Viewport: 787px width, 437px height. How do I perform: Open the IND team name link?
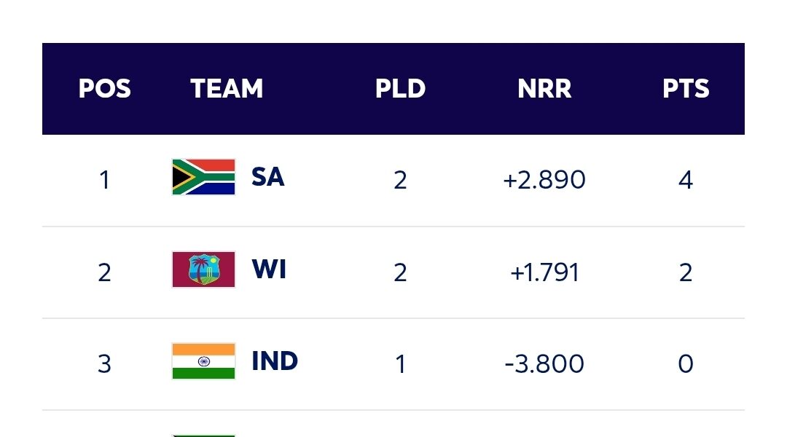coord(275,361)
